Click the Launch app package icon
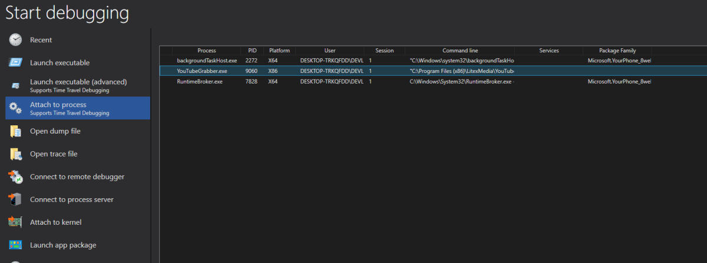 click(x=15, y=245)
